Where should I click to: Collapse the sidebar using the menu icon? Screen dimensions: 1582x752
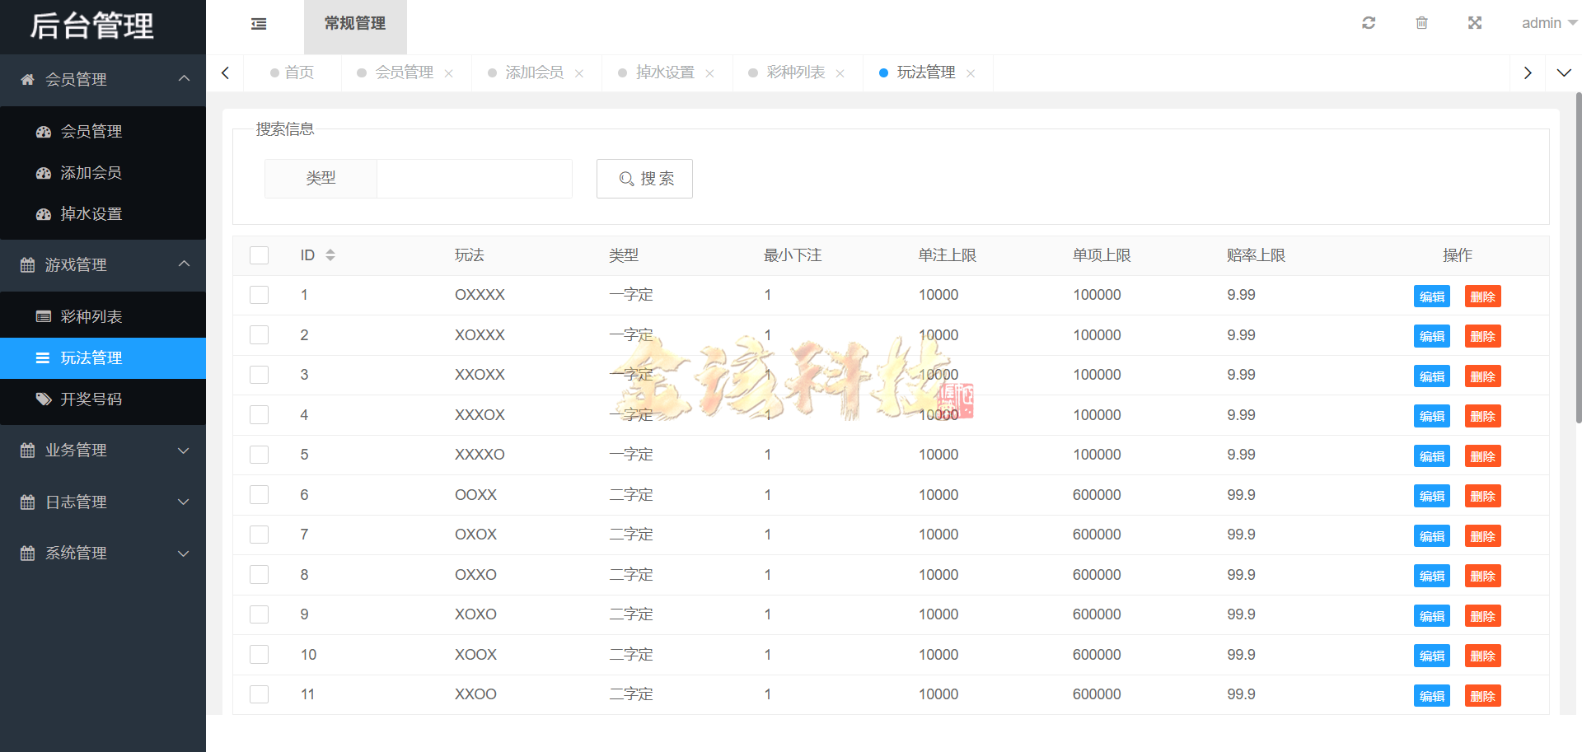tap(259, 25)
